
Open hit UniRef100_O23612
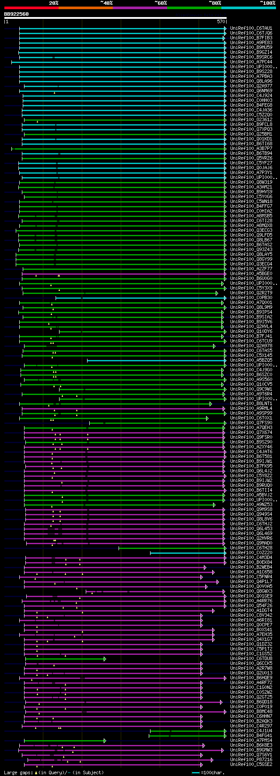pyautogui.click(x=251, y=120)
